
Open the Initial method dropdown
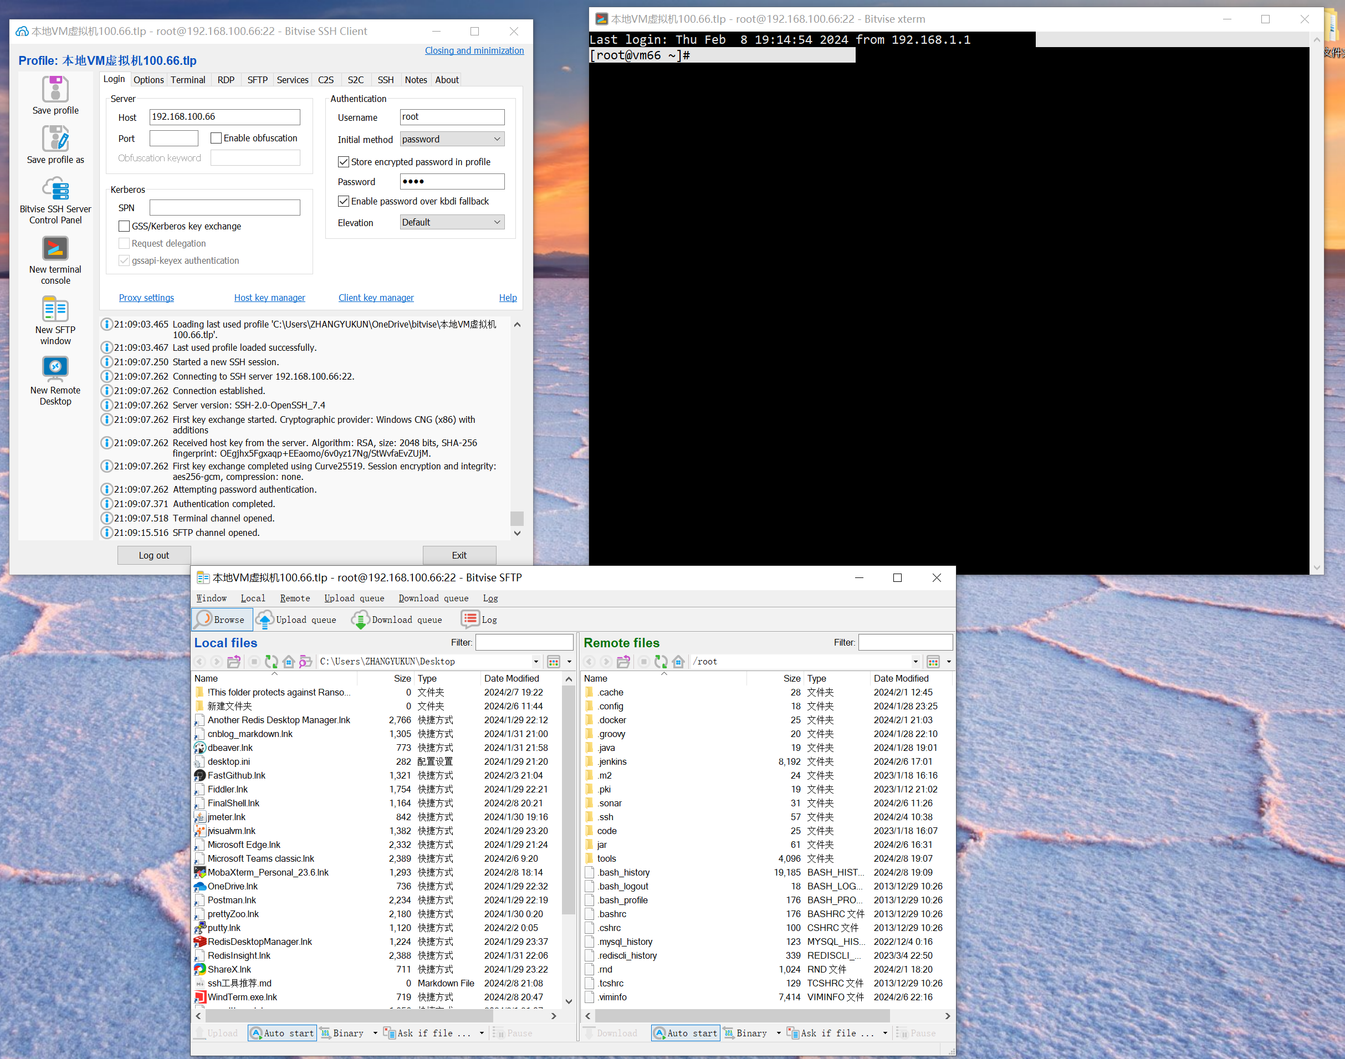tap(452, 139)
